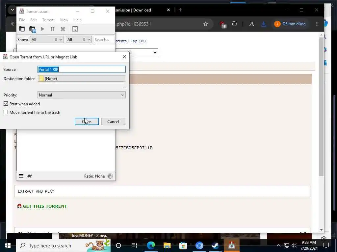The height and width of the screenshot is (252, 337).
Task: Switch to the Chromium browser taskbar icon
Action: pos(199,245)
